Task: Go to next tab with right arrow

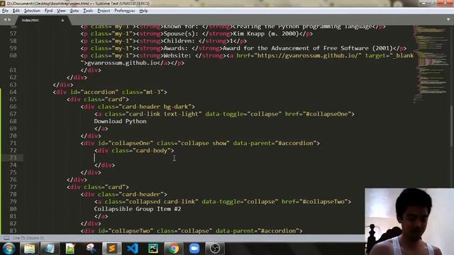Action: point(9,20)
